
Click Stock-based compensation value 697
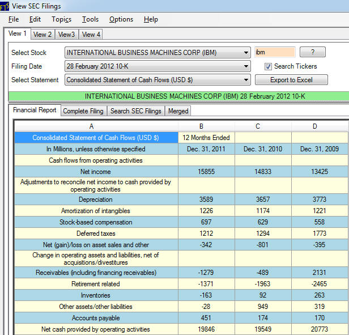tap(206, 222)
